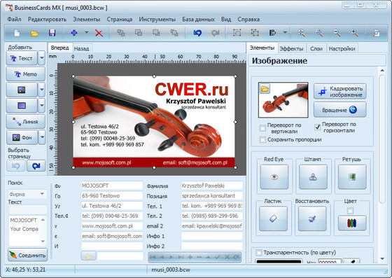Select the Штамп stamp tool
392x278 pixels.
313,176
